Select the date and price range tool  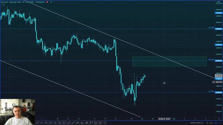91,123
